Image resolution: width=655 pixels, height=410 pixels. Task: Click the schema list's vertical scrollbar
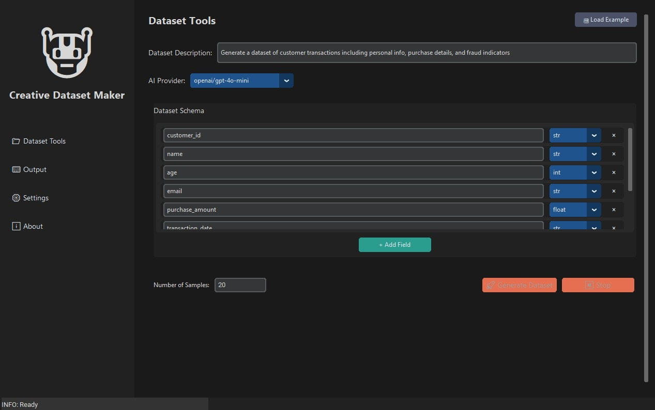(x=630, y=160)
